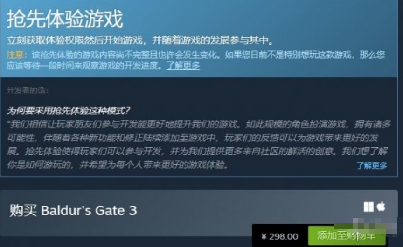Click the yellow 注意: label
This screenshot has width=403, height=247.
click(16, 54)
